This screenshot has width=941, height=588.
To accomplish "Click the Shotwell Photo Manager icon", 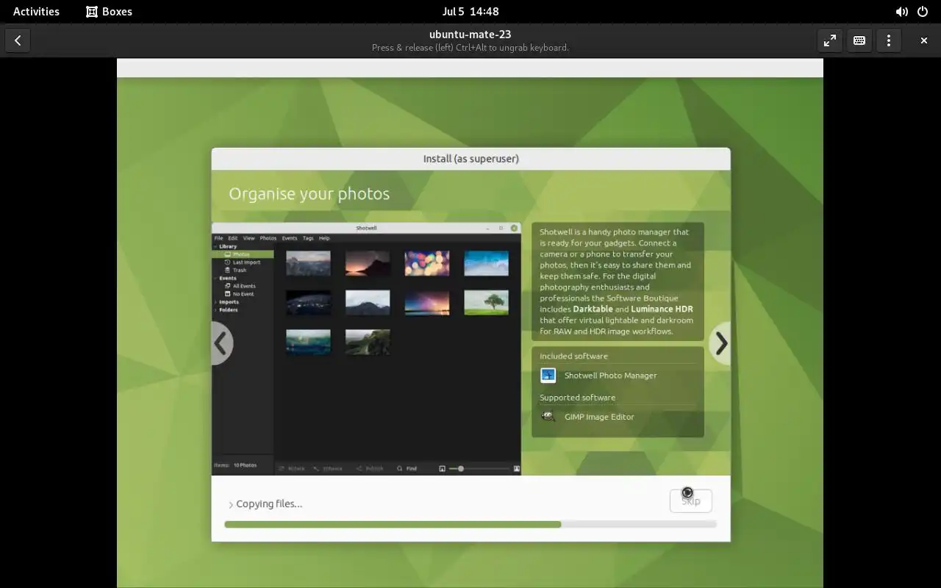I will 548,376.
